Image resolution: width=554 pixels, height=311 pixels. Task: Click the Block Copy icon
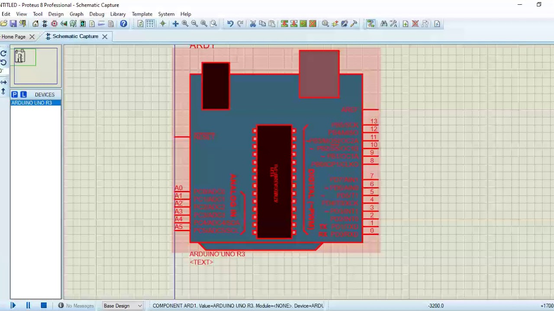click(x=284, y=24)
